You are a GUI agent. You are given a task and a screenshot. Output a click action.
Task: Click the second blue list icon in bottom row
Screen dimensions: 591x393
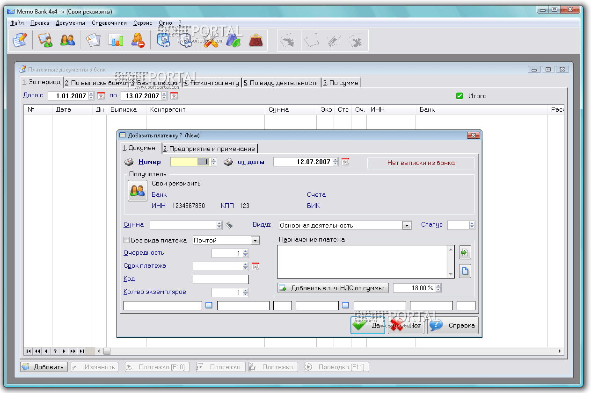346,306
